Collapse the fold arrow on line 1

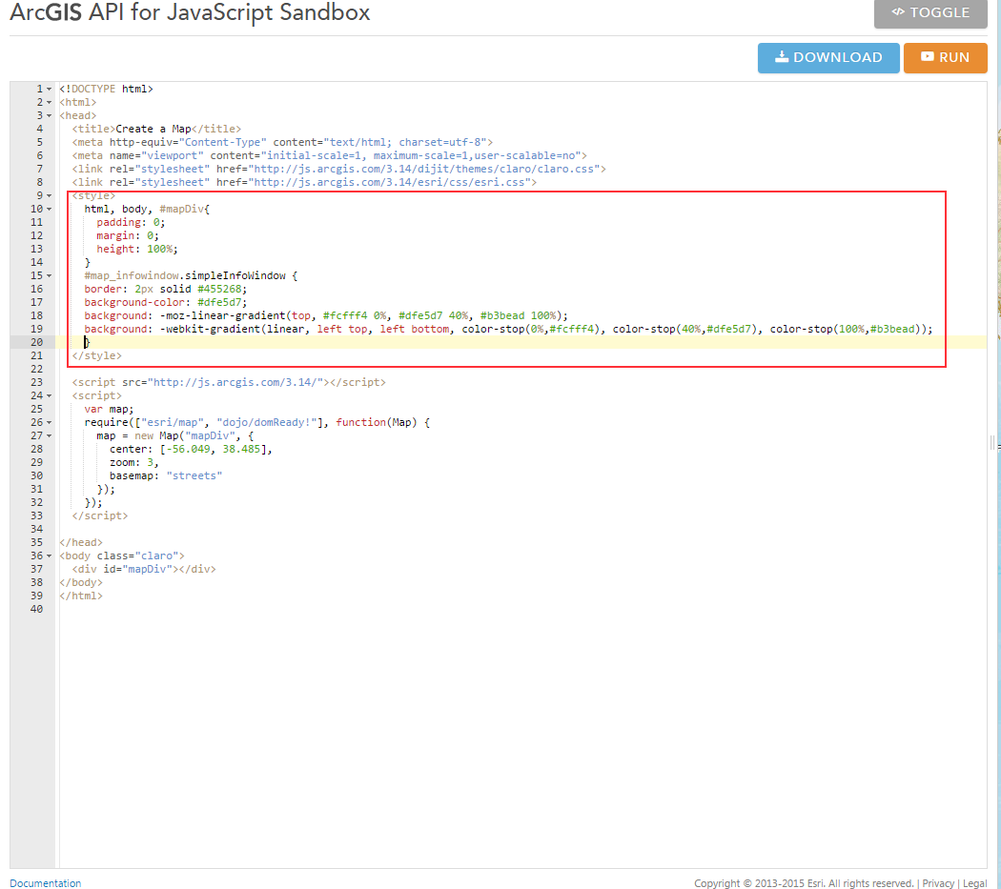tap(50, 90)
